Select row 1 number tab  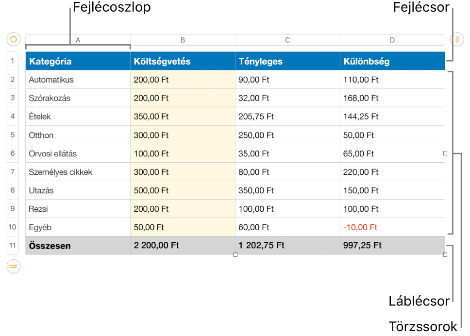pos(13,61)
